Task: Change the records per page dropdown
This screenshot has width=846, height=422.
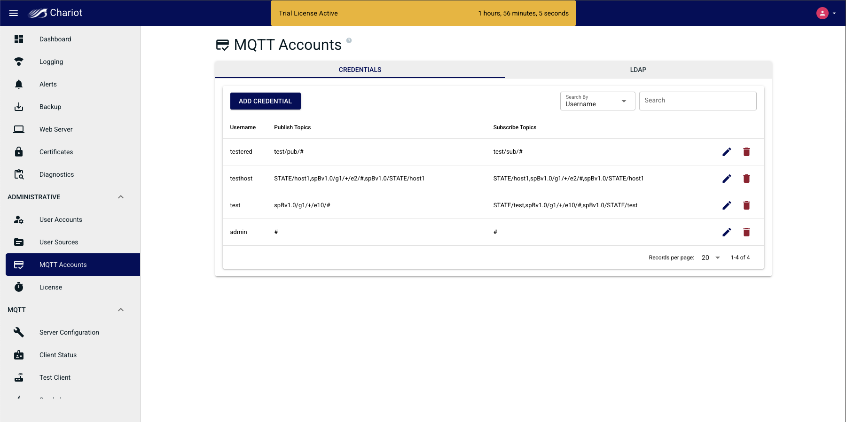Action: 711,258
